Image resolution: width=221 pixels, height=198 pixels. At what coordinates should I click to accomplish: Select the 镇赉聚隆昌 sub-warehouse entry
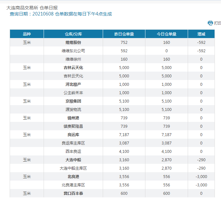[73, 126]
